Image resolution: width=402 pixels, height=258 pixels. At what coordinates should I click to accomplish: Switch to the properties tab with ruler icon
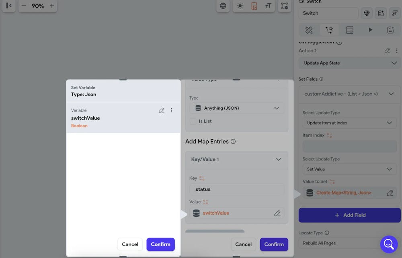point(308,30)
